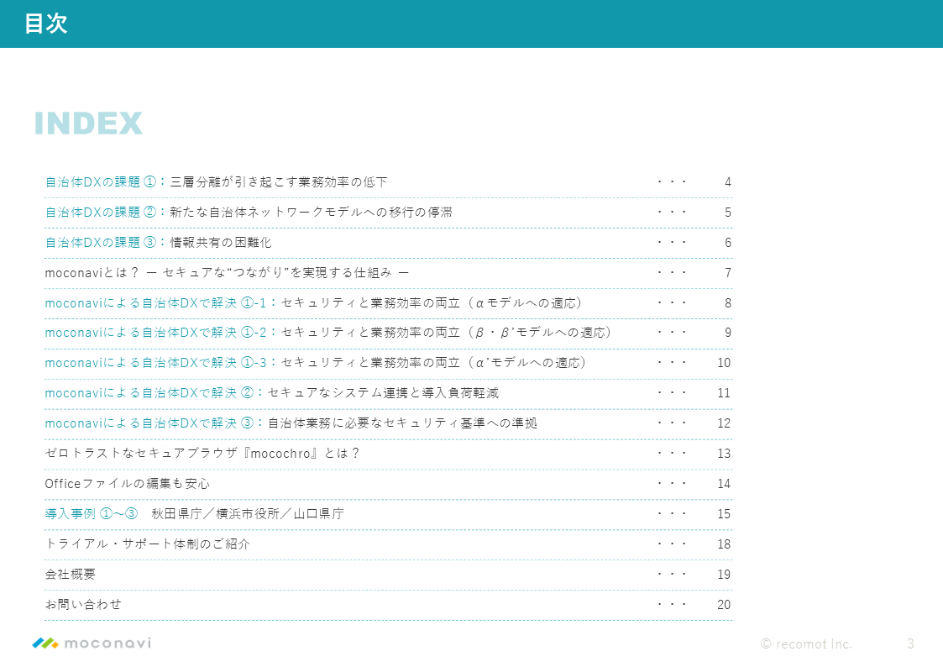The image size is (943, 667).
Task: Open 解決② セキュアなシステム連携と導入負荷軽減 entry
Action: click(272, 393)
